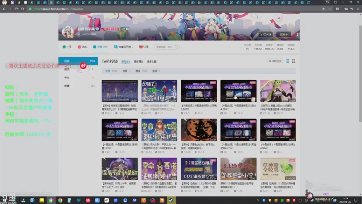362x204 pixels.
Task: Select 视频 sidebar item showing 1568
Action: coord(78,61)
